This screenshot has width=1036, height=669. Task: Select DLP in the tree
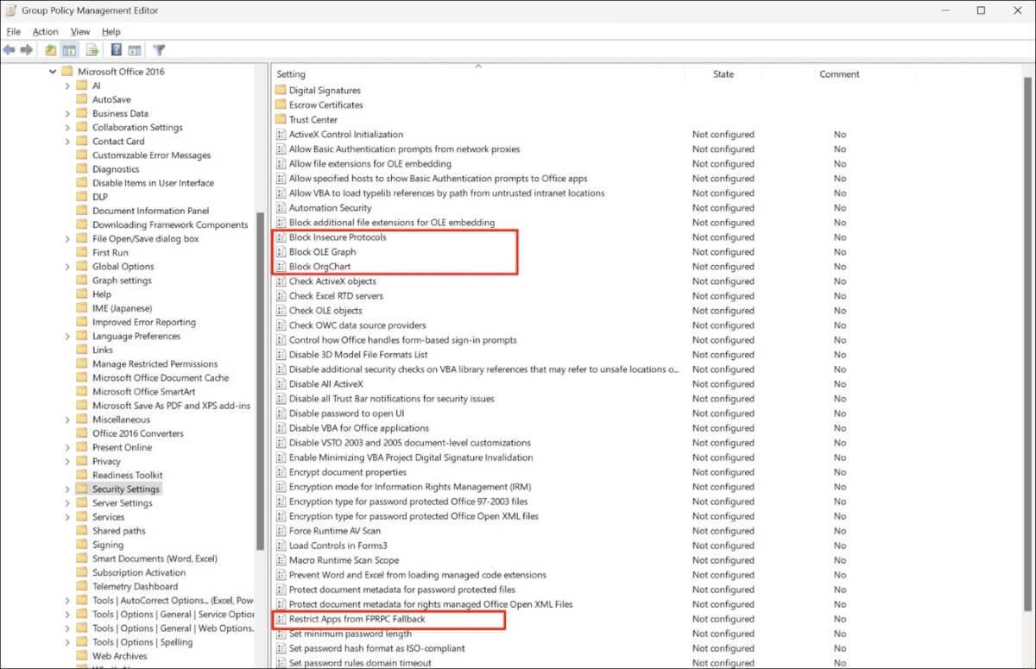click(100, 197)
